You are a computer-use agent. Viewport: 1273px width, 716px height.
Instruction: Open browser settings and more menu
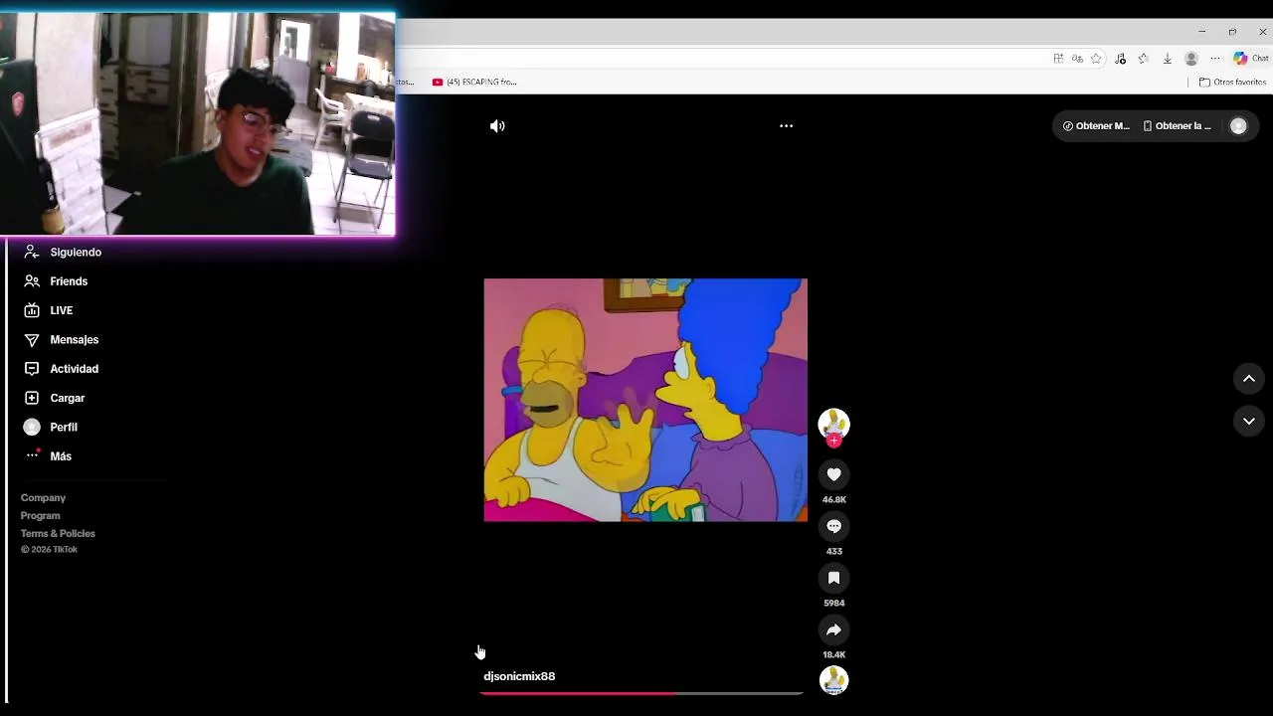pyautogui.click(x=1215, y=59)
